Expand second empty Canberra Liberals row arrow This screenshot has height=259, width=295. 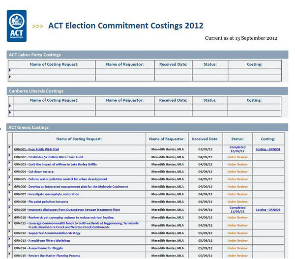[x=10, y=112]
